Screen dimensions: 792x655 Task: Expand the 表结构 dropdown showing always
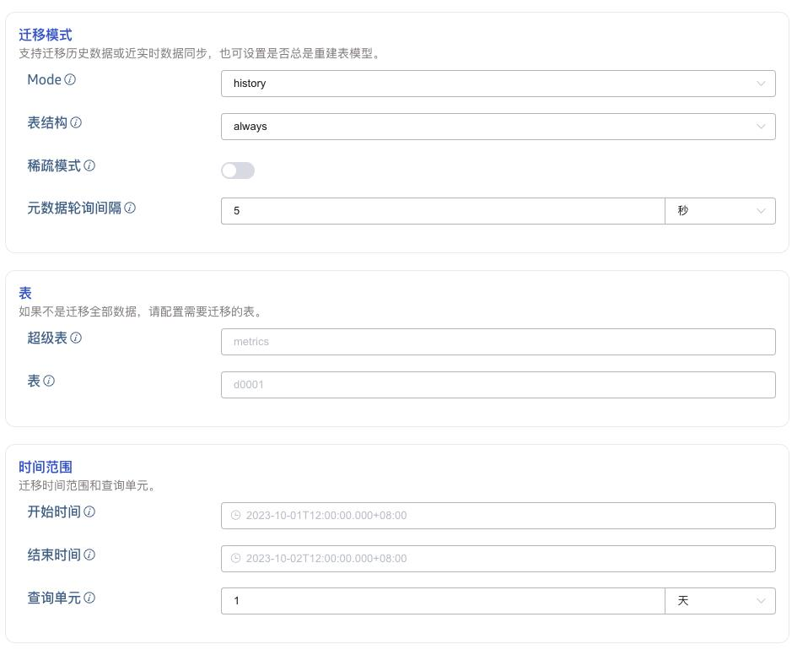pos(498,127)
